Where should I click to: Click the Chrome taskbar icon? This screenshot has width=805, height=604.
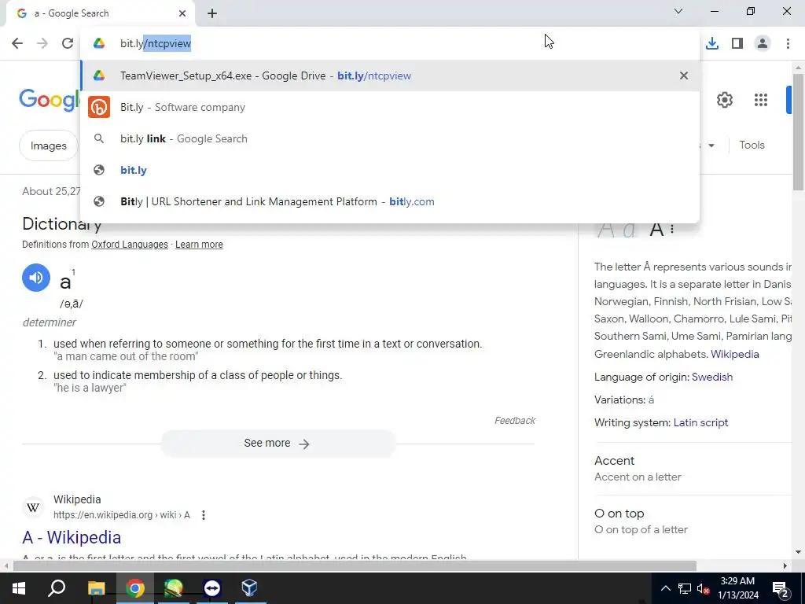pos(134,588)
